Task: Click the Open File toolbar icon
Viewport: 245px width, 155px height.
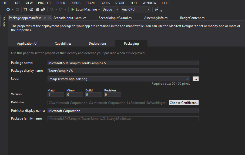Action: (x=31, y=9)
